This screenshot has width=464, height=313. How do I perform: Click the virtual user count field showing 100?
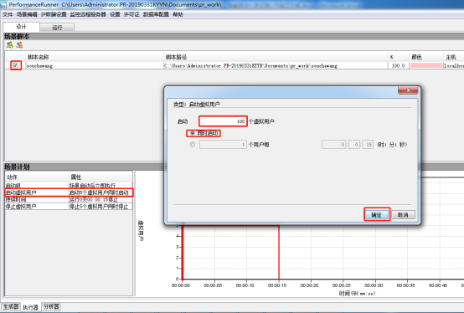(x=223, y=121)
